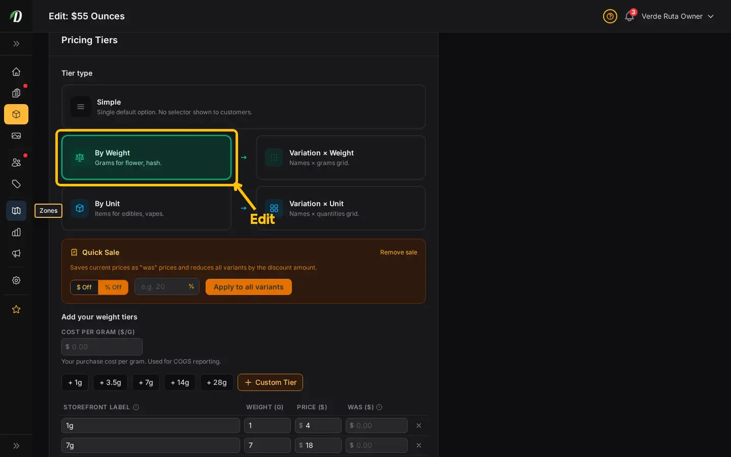Viewport: 731px width, 457px height.
Task: Open the settings gear sidebar icon
Action: (16, 280)
